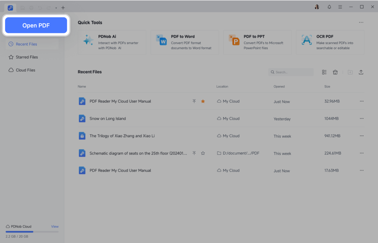The image size is (378, 243).
Task: Click the Open PDF button
Action: [36, 25]
